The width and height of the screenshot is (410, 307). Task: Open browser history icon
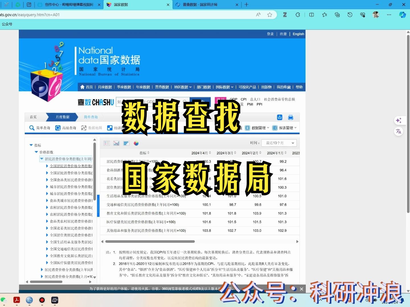(350, 14)
